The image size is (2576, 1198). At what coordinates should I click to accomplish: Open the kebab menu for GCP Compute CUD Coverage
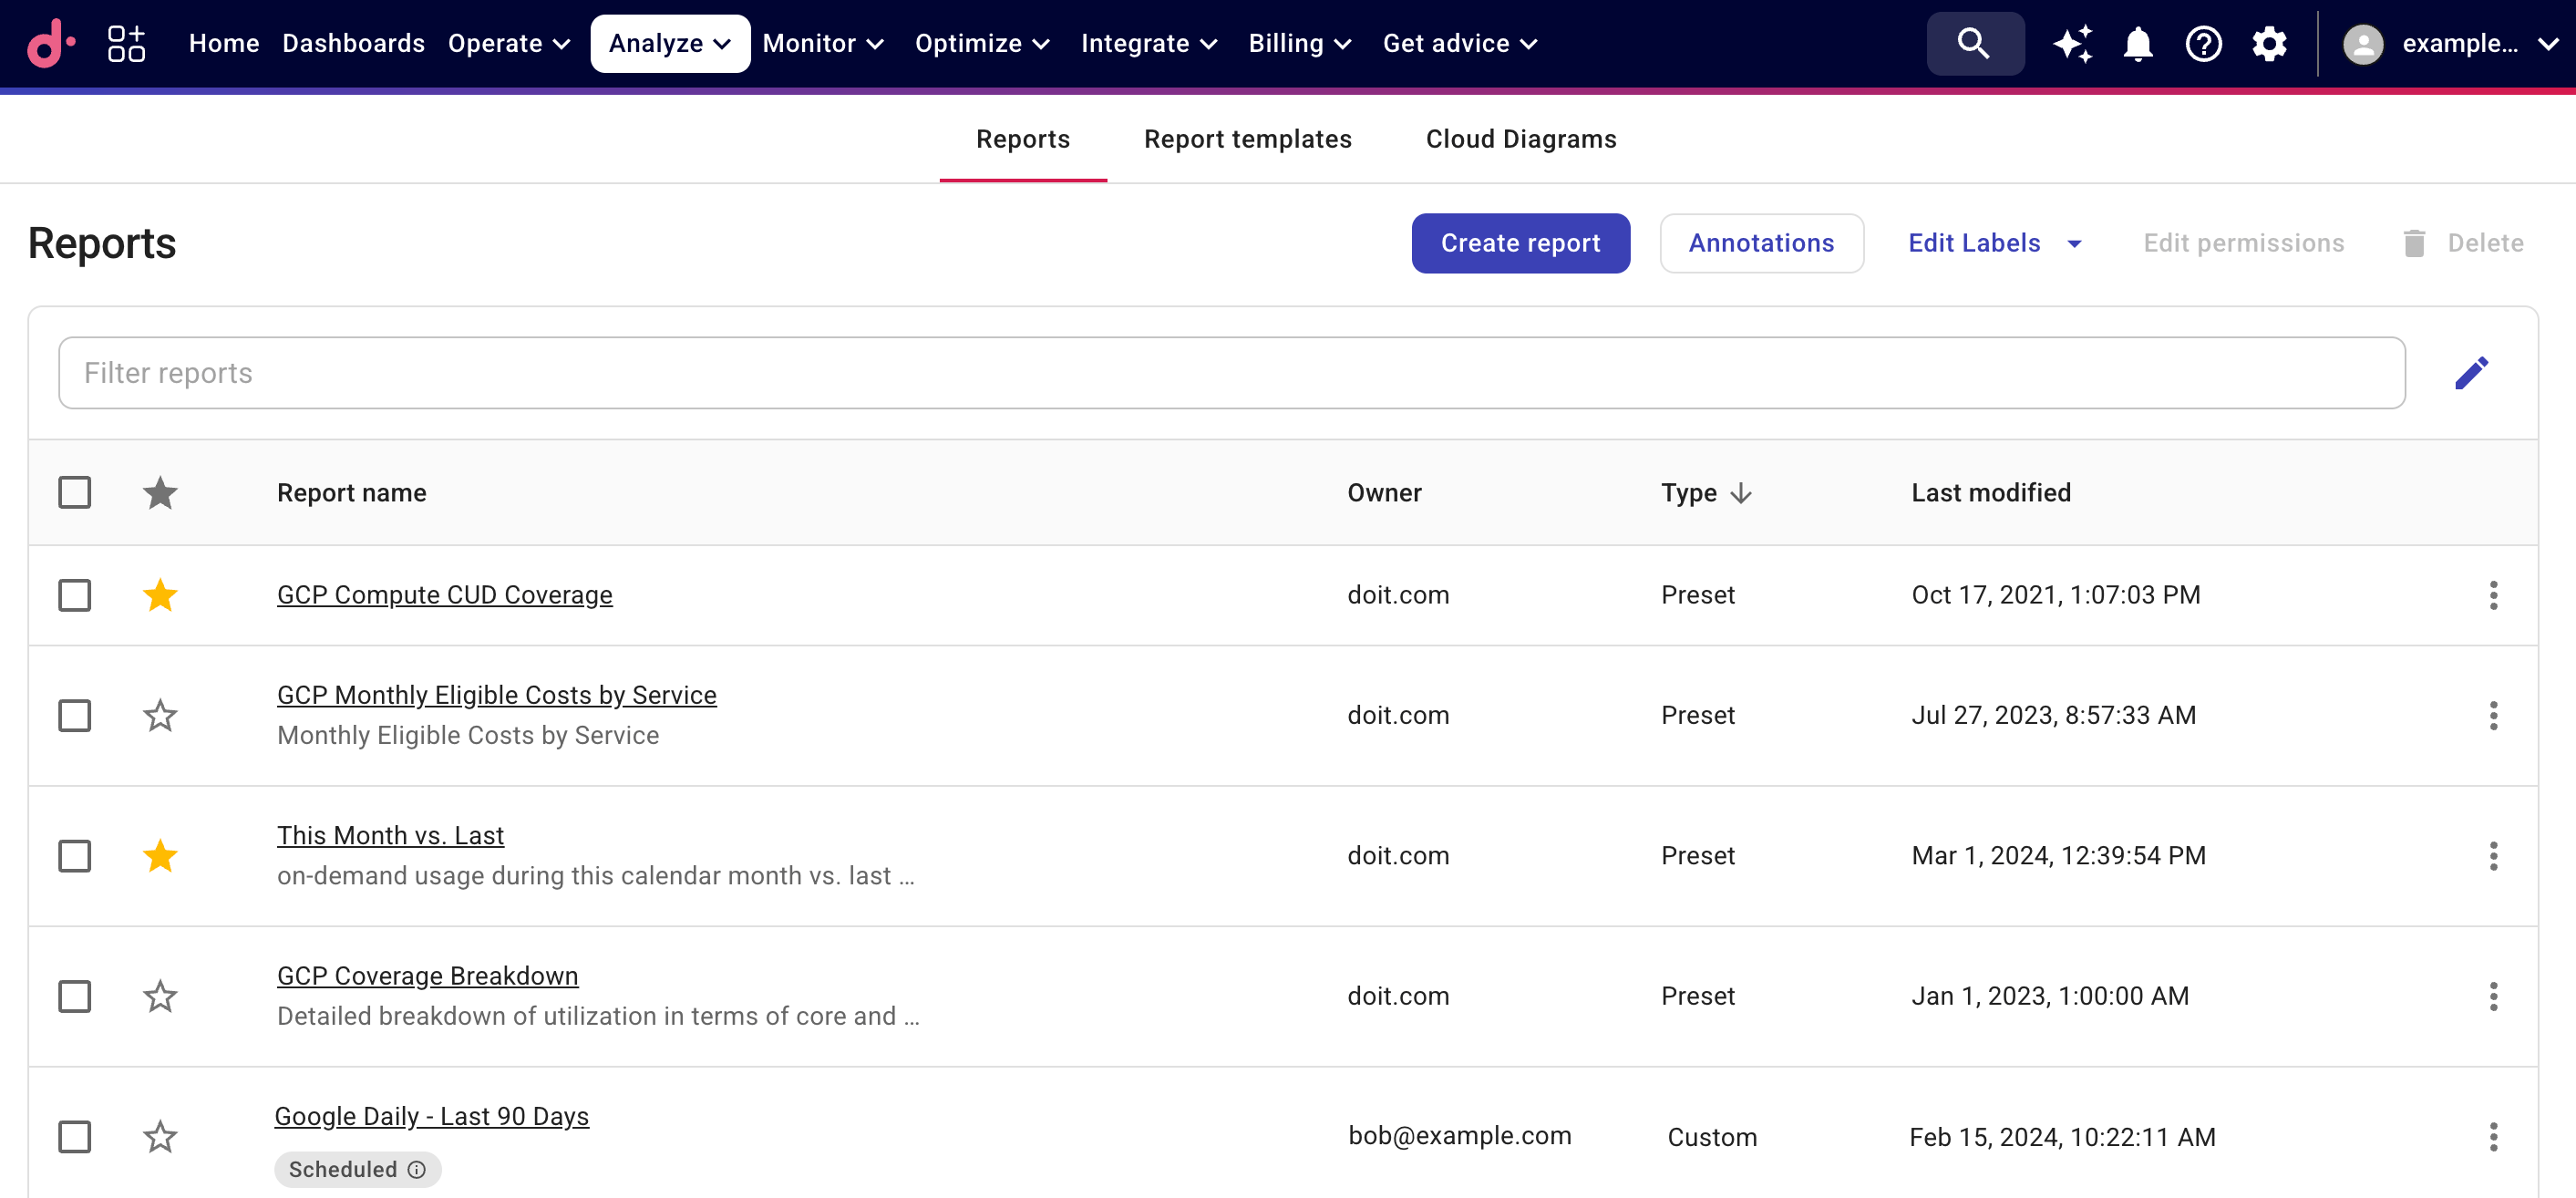click(2493, 595)
